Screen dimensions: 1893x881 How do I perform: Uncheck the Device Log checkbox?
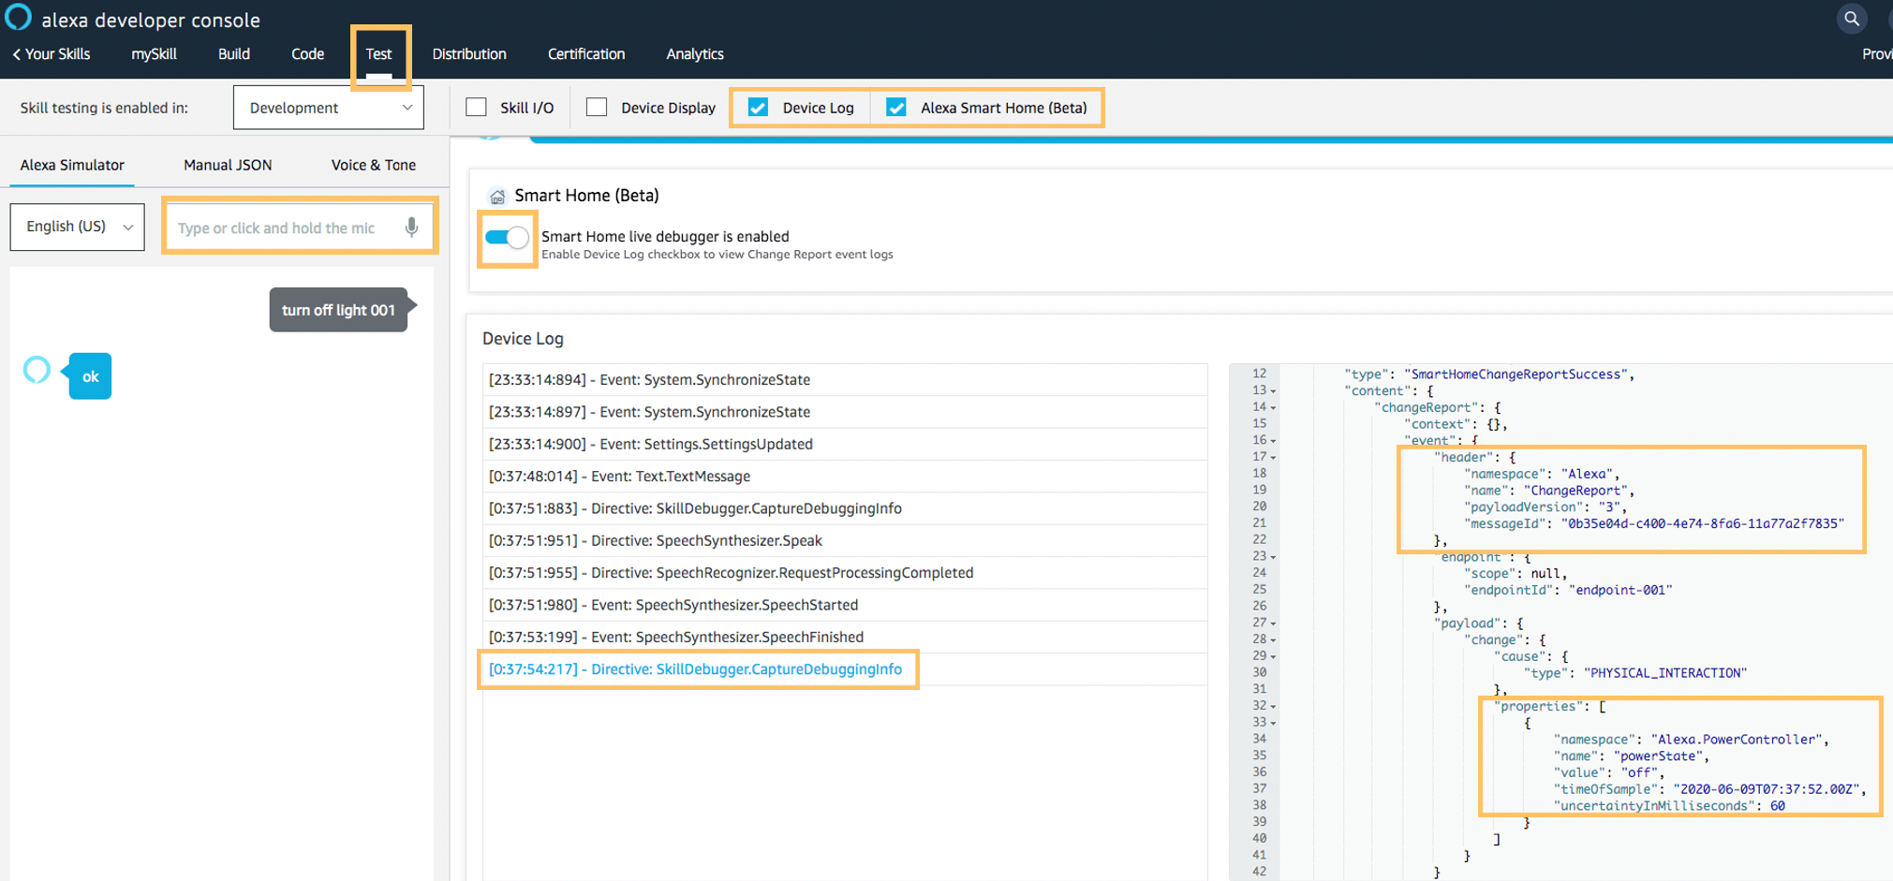(758, 108)
